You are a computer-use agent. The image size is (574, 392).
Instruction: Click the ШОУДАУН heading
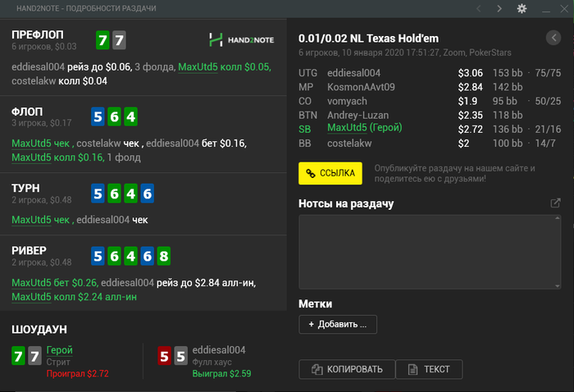39,330
